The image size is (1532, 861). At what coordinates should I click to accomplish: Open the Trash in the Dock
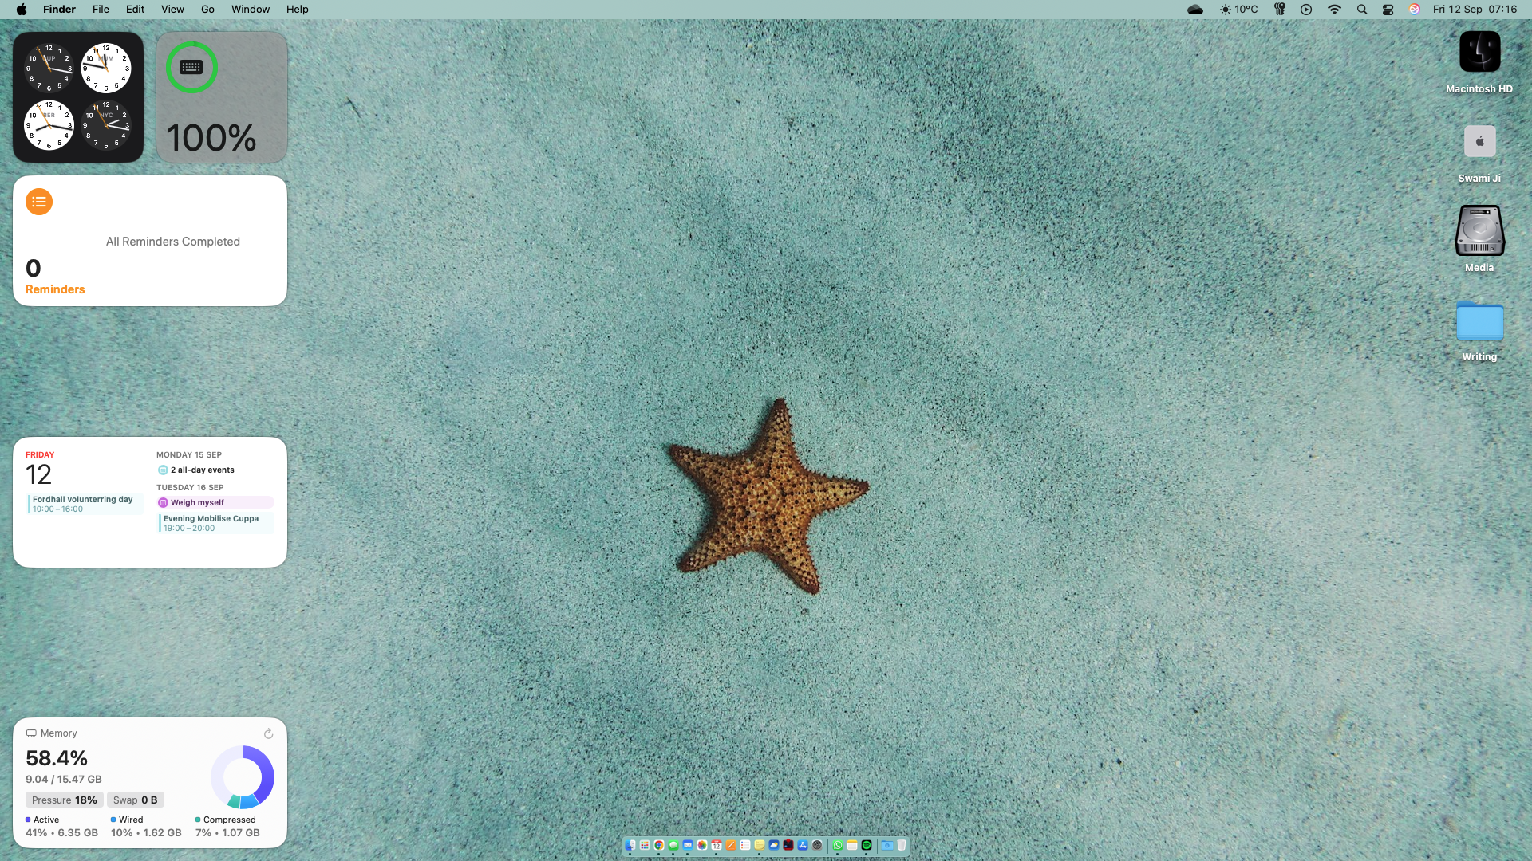pos(902,845)
